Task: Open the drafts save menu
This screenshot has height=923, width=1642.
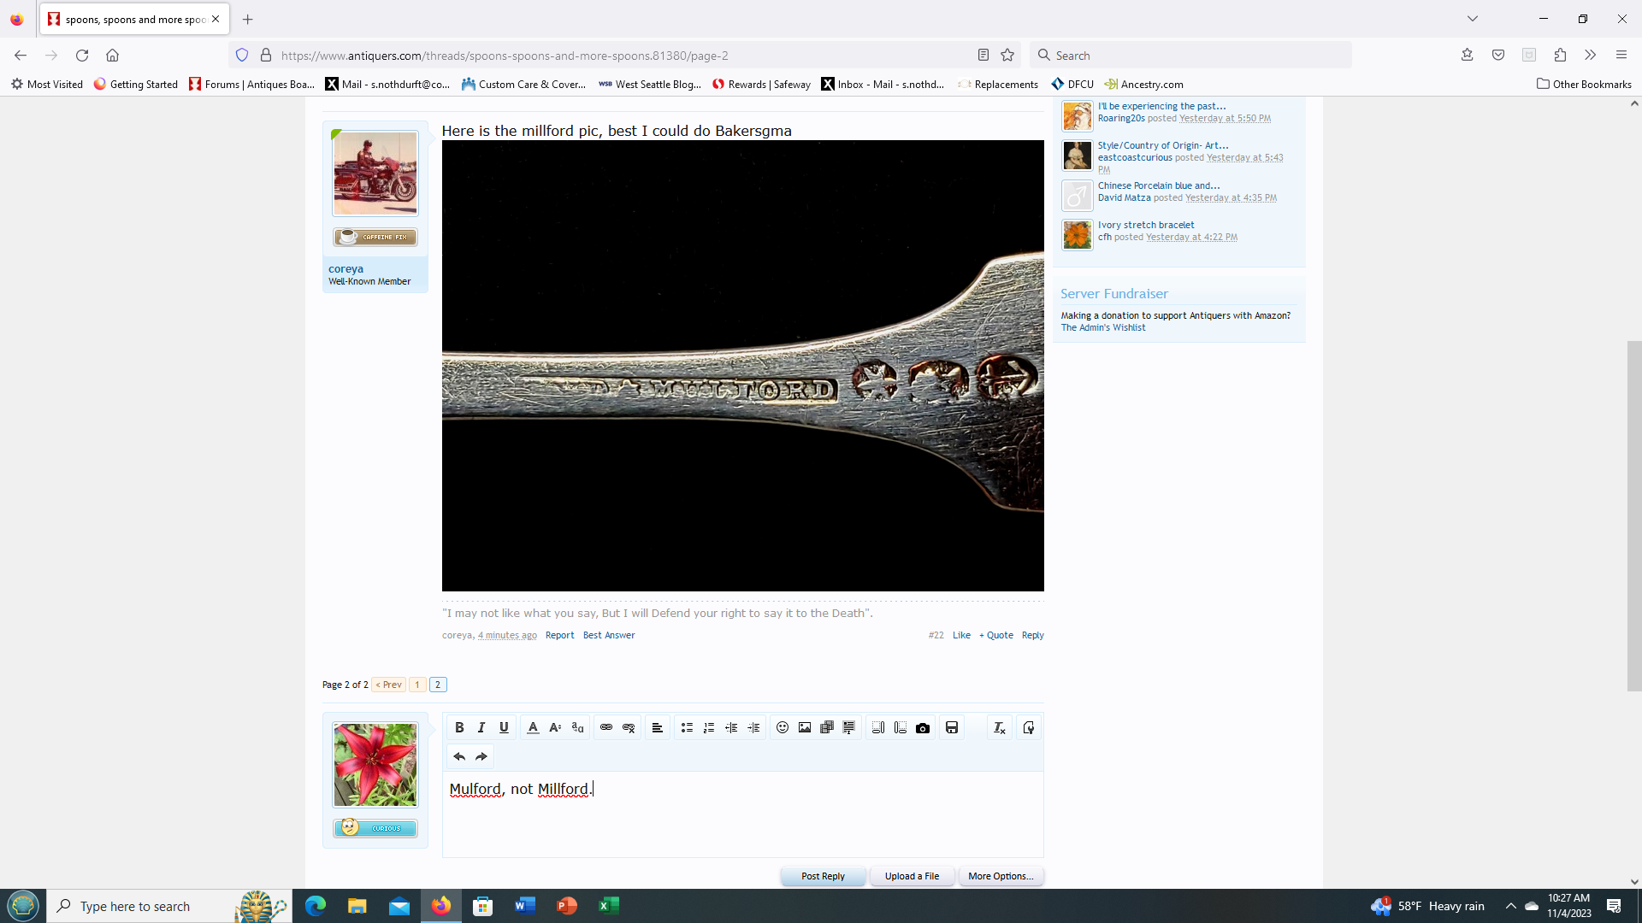Action: (952, 727)
